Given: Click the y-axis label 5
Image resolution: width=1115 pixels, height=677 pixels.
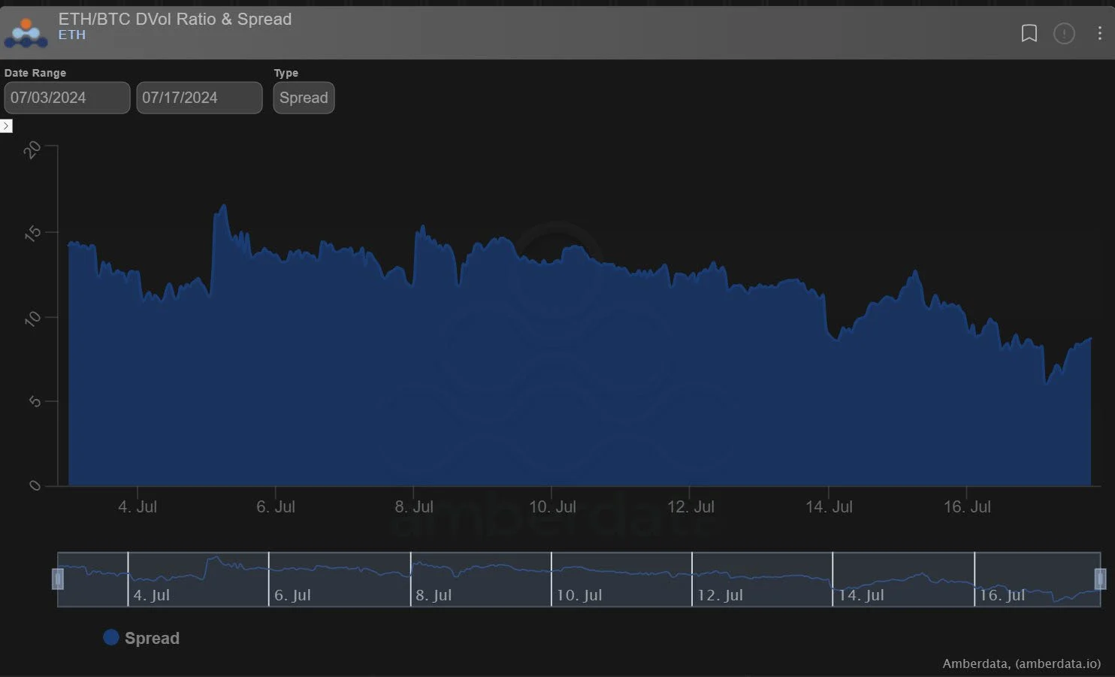Looking at the screenshot, I should coord(35,402).
